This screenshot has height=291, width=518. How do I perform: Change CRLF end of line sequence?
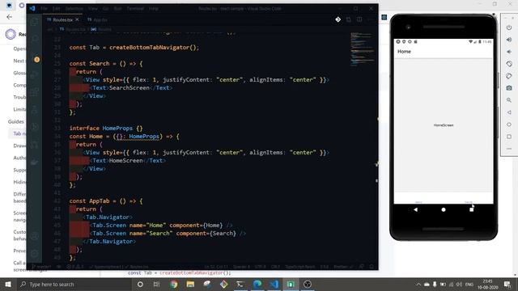tap(275, 267)
